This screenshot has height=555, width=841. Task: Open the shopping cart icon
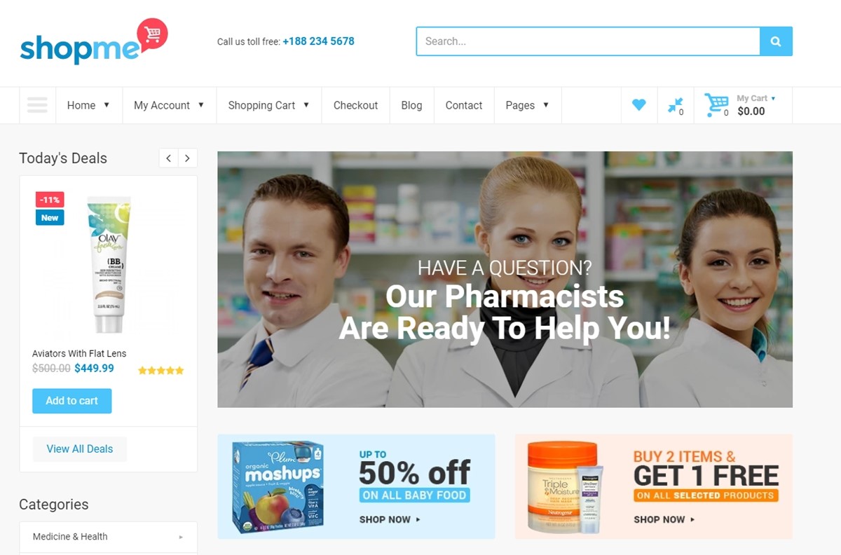tap(716, 105)
